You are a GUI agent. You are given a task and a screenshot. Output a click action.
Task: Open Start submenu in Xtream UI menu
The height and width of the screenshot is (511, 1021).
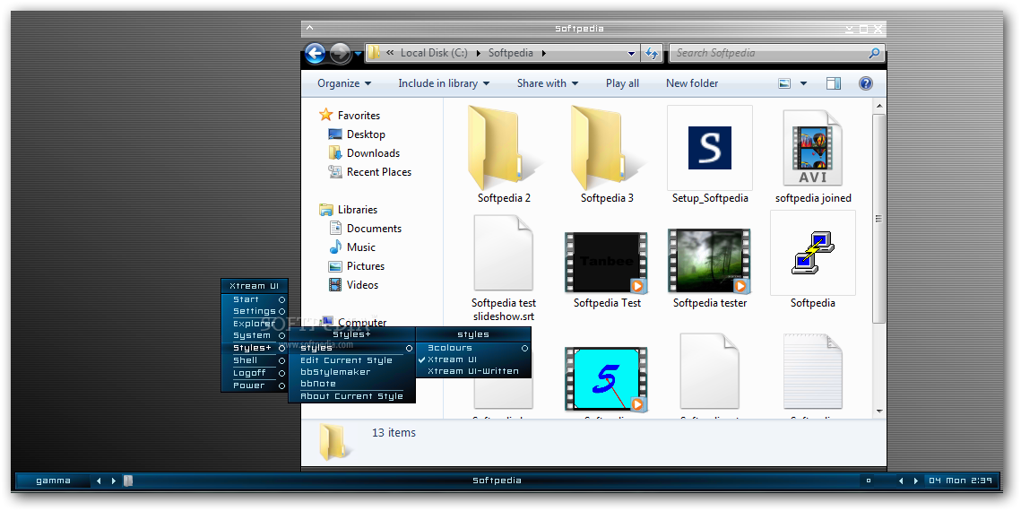pos(255,299)
